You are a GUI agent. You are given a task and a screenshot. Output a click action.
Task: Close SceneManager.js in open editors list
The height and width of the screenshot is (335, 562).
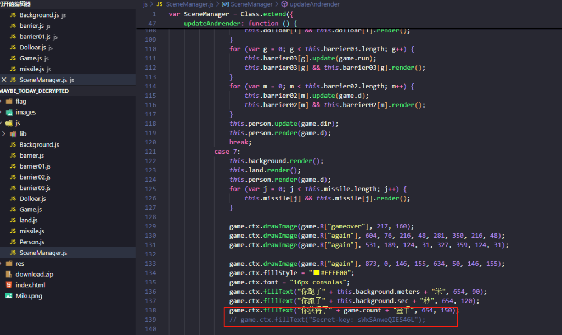(4, 80)
